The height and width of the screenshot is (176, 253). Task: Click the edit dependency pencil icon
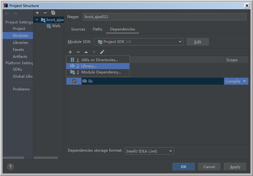pos(102,52)
